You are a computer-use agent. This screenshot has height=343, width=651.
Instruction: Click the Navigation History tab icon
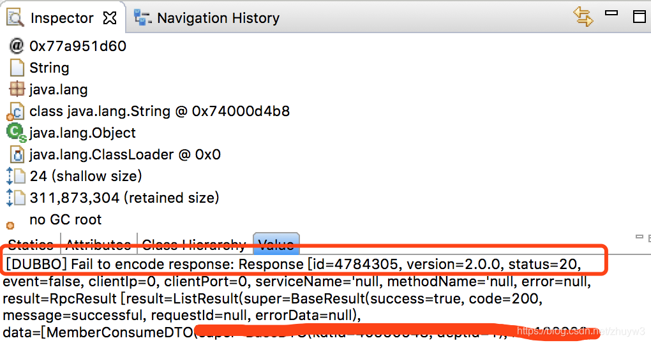(142, 18)
